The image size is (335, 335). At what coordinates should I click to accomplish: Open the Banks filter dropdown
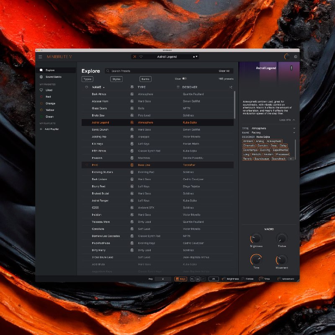click(145, 79)
